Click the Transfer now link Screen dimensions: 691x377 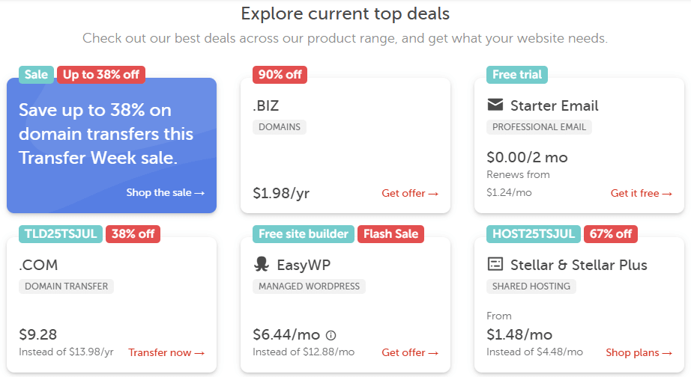click(166, 352)
